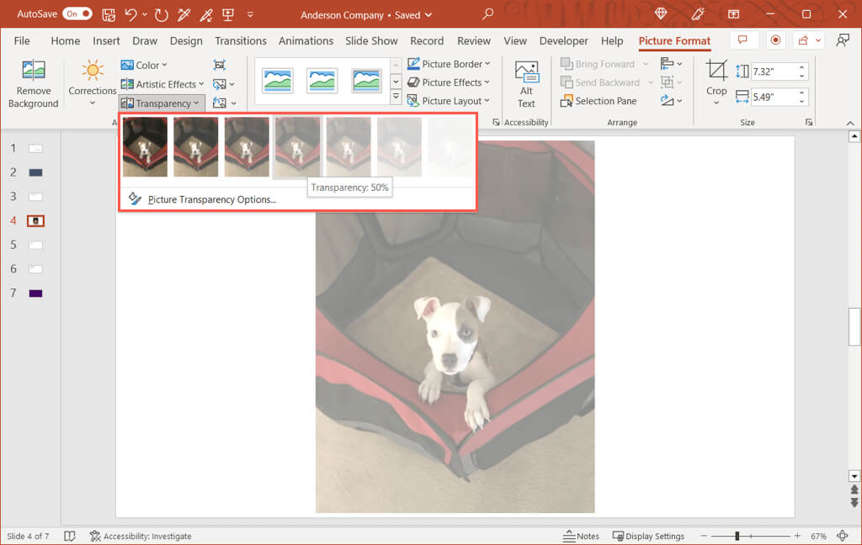This screenshot has width=862, height=545.
Task: Collapse the ribbon with the chevron
Action: pyautogui.click(x=850, y=123)
